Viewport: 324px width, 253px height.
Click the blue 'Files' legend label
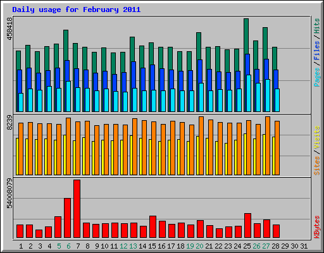[x=317, y=51]
